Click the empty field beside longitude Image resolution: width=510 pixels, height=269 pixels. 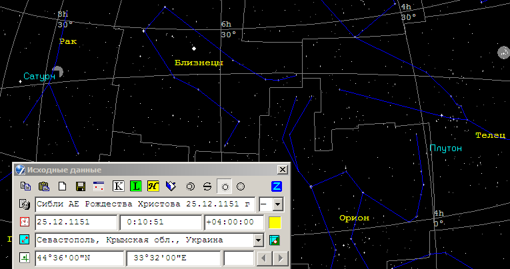pyautogui.click(x=239, y=258)
